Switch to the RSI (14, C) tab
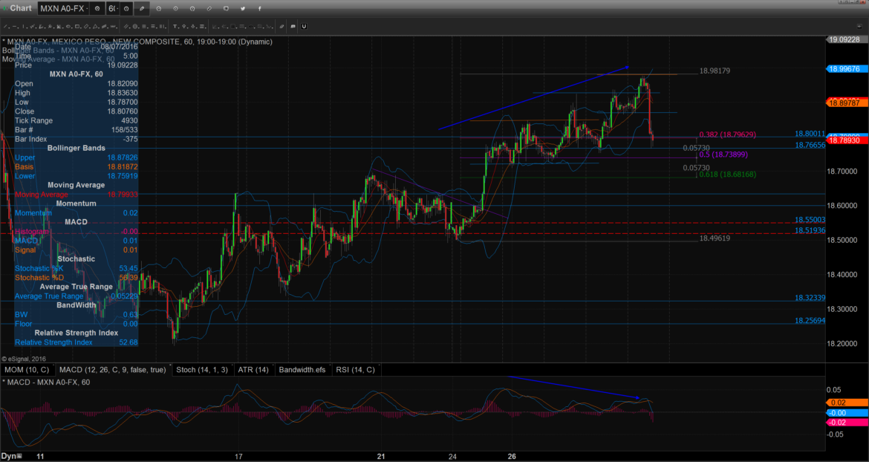The height and width of the screenshot is (462, 869). tap(355, 369)
